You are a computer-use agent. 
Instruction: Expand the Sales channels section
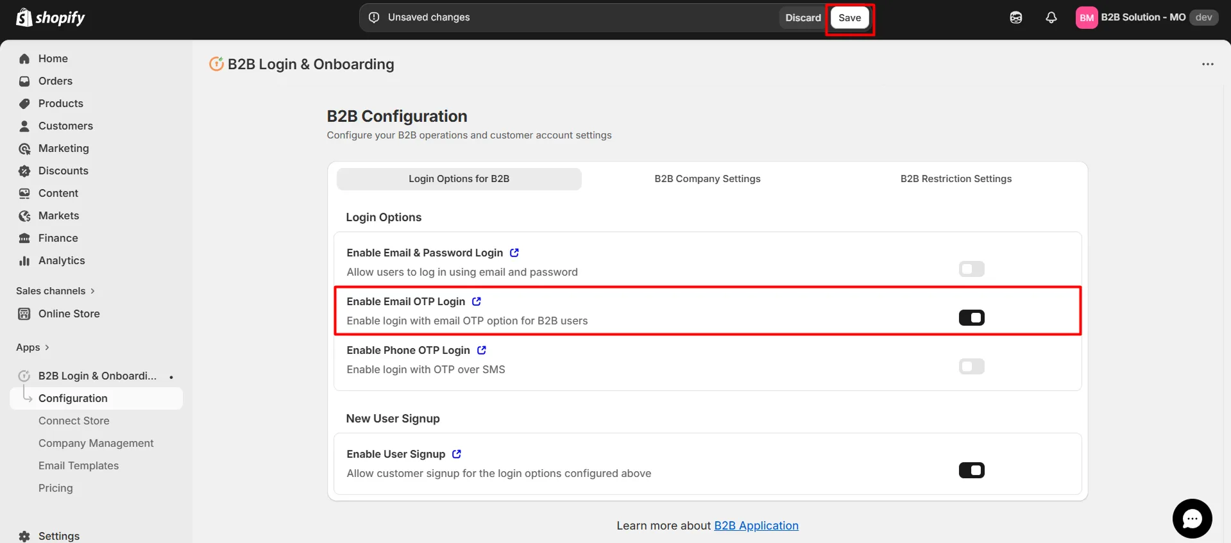click(x=55, y=291)
